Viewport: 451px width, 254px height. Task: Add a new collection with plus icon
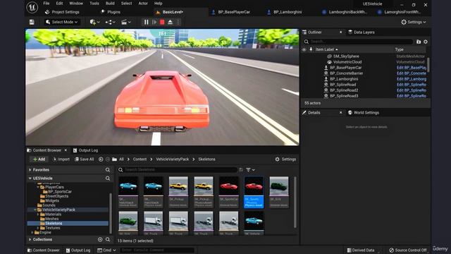pos(100,240)
